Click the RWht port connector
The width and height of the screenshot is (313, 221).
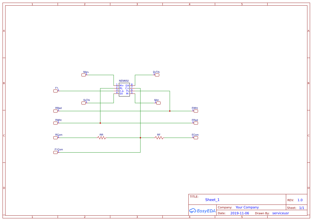[56, 123]
